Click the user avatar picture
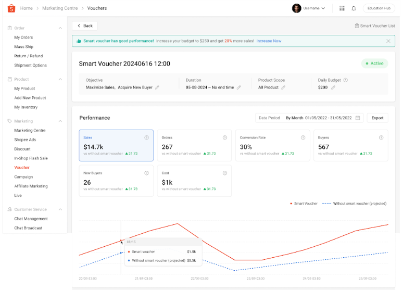The height and width of the screenshot is (290, 403). pos(296,8)
